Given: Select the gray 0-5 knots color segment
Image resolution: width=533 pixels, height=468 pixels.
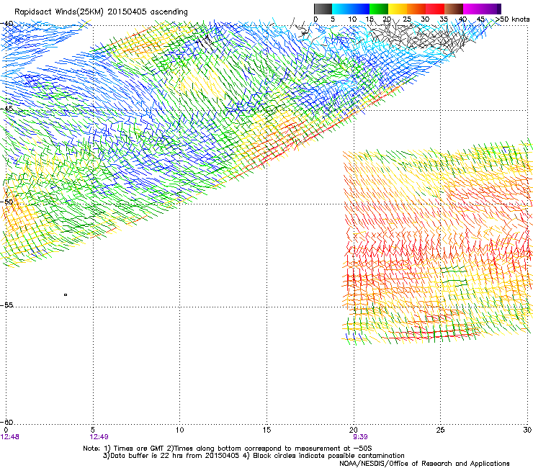Looking at the screenshot, I should [323, 9].
